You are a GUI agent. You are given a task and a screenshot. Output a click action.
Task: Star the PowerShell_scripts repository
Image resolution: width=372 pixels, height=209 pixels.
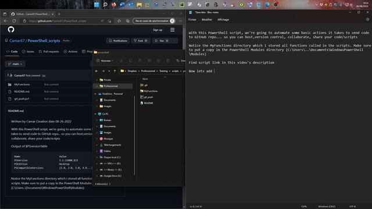(x=162, y=41)
